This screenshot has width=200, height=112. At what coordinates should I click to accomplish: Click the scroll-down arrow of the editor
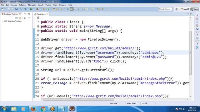click(191, 97)
